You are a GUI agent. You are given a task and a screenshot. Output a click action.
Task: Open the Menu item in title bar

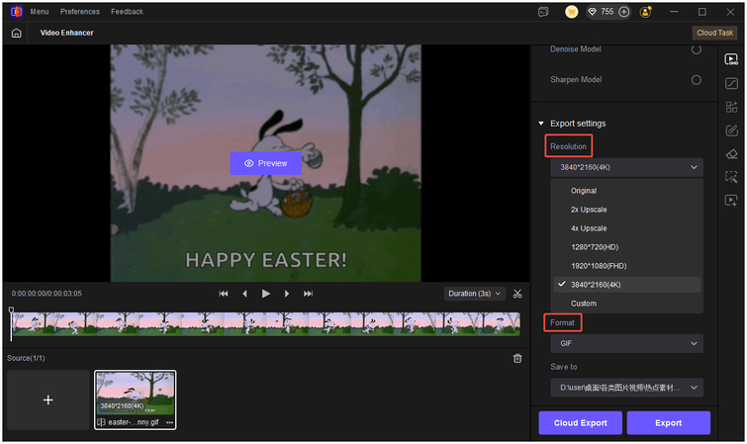40,12
